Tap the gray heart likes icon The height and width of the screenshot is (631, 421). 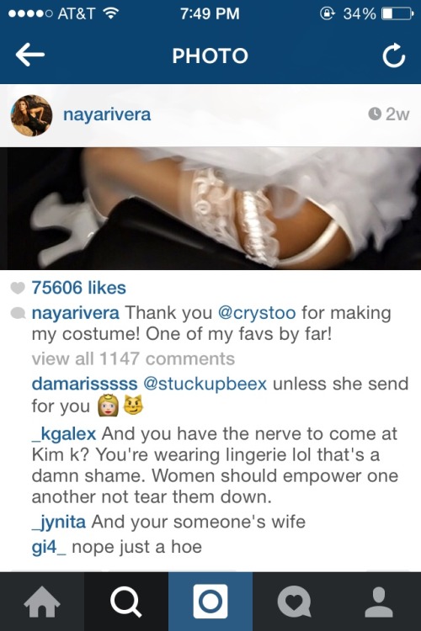click(x=18, y=288)
